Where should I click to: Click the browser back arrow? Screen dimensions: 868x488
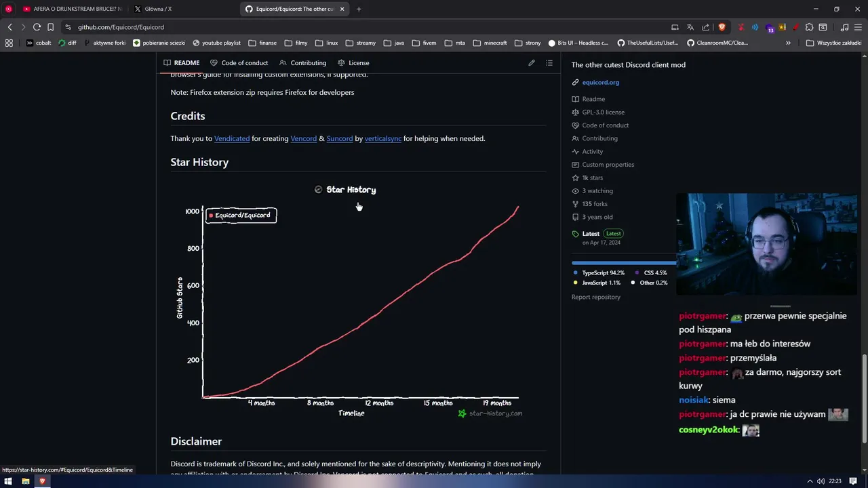coord(9,27)
